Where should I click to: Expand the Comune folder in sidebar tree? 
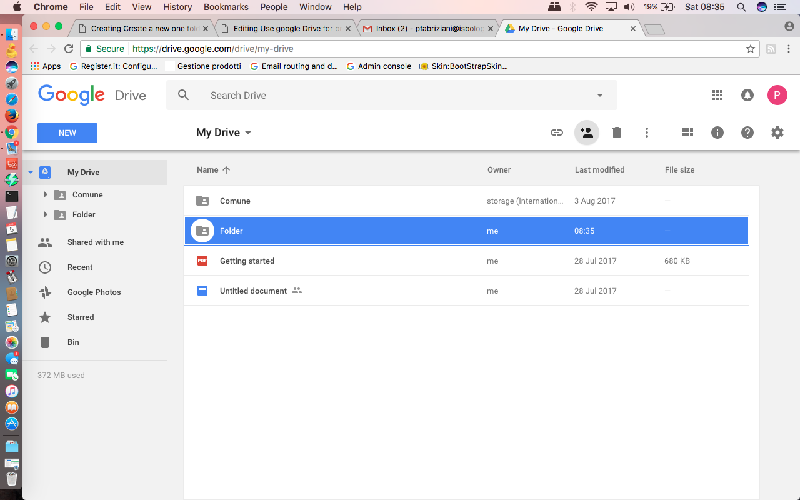click(46, 195)
